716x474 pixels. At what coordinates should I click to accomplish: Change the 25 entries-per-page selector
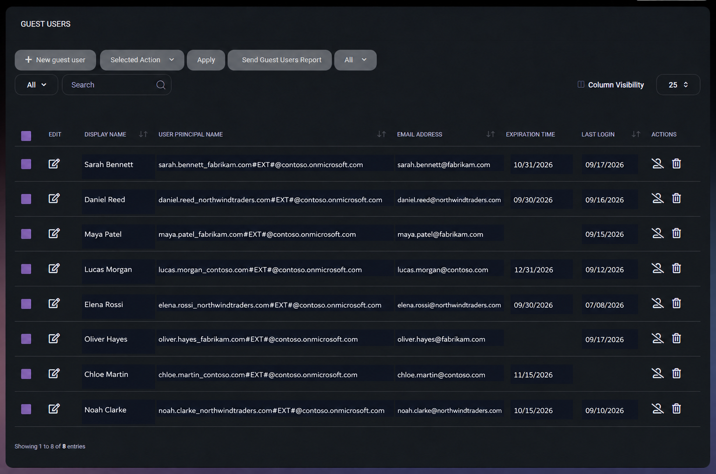678,85
